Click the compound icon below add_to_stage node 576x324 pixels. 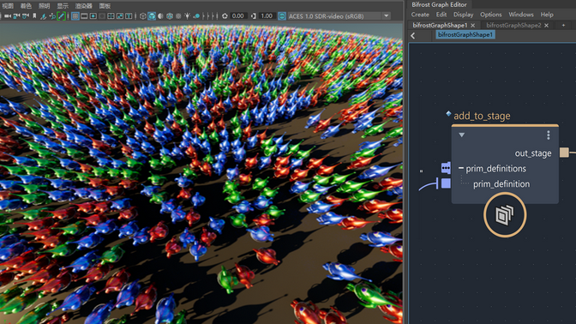[x=505, y=215]
